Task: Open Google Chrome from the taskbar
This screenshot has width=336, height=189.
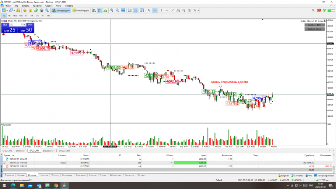Action: [56, 186]
